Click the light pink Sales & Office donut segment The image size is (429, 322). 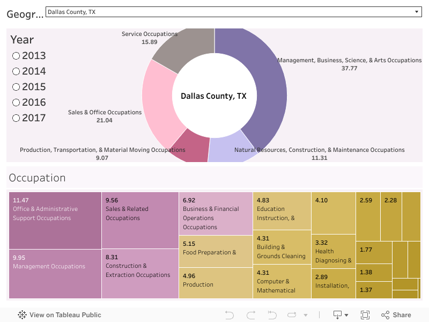coord(158,97)
